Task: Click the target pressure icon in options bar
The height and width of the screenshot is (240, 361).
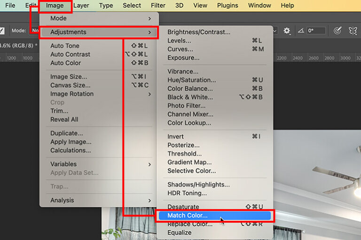Action: [x=337, y=30]
